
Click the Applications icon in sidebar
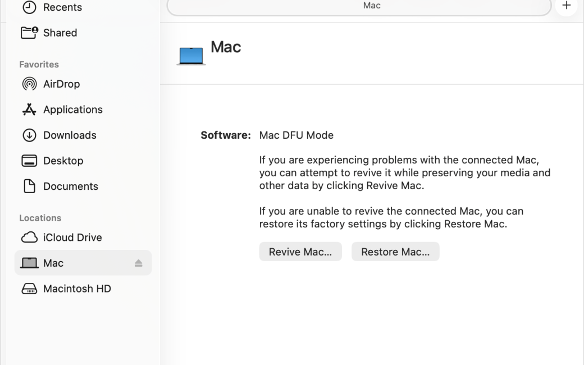(29, 109)
